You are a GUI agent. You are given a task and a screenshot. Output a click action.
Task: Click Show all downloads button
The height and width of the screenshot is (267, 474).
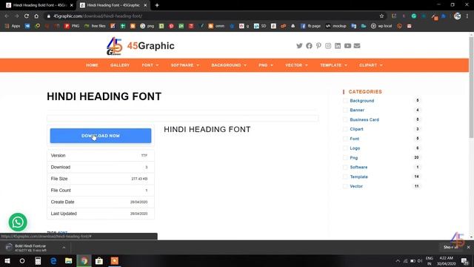tap(450, 247)
